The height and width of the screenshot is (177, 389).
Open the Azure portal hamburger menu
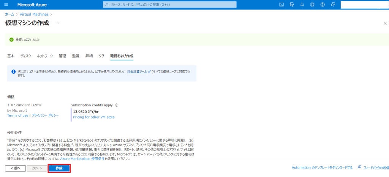click(x=6, y=5)
